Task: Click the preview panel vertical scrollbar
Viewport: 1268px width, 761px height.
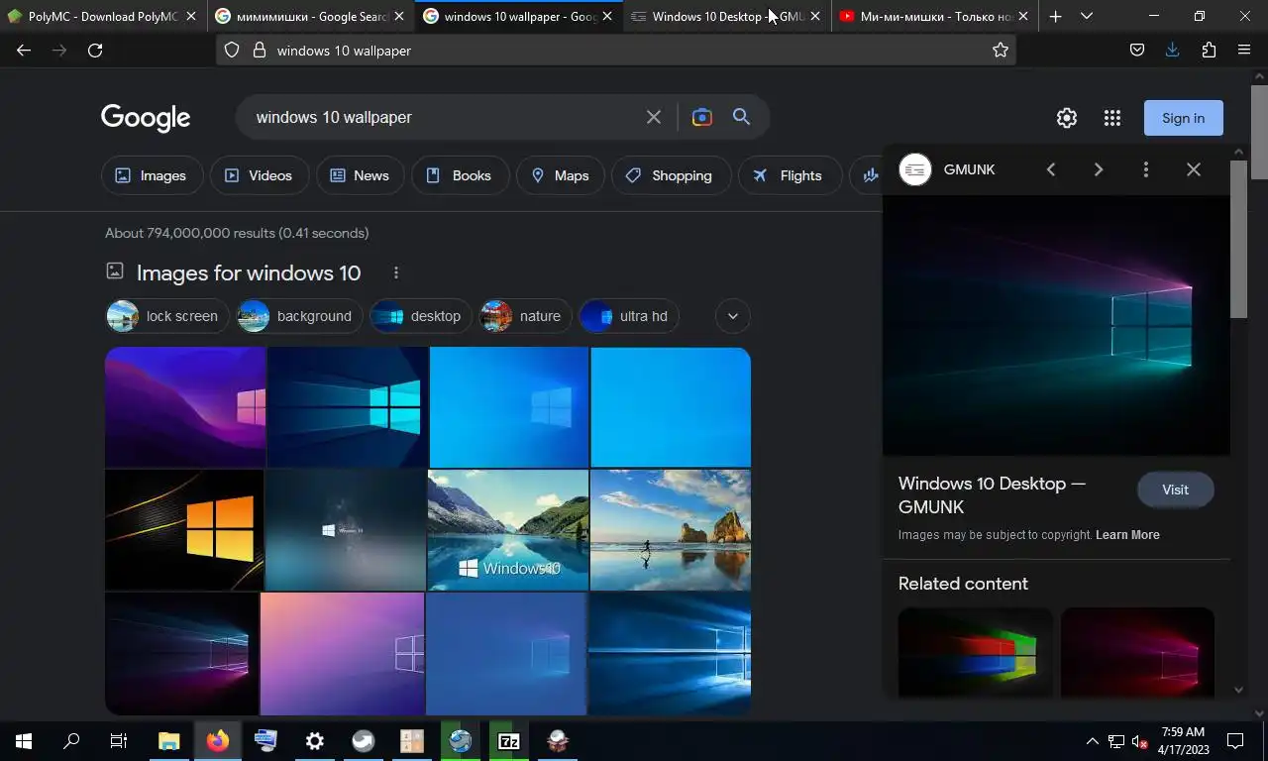Action: [x=1238, y=238]
